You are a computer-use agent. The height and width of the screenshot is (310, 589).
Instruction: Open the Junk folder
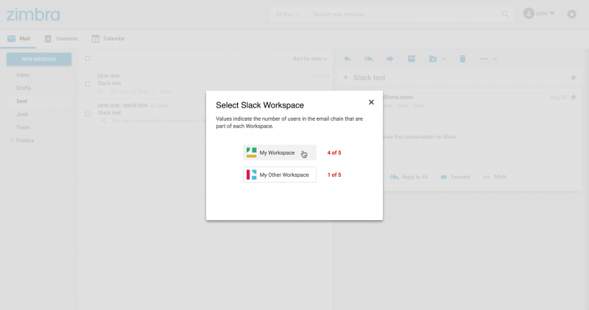point(22,115)
